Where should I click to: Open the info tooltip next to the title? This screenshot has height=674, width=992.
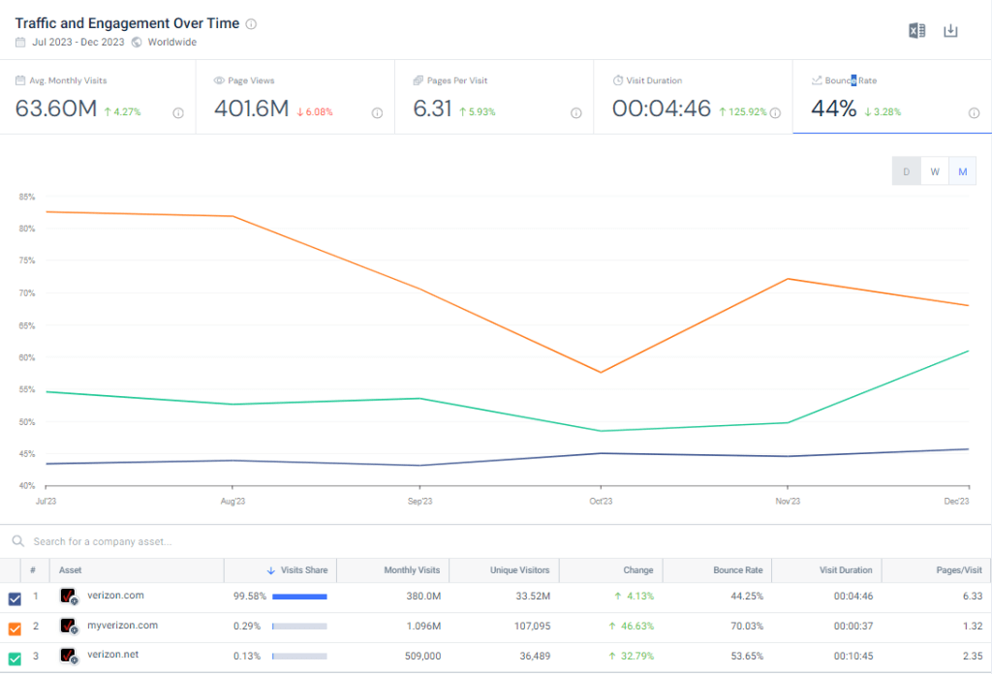[x=251, y=23]
